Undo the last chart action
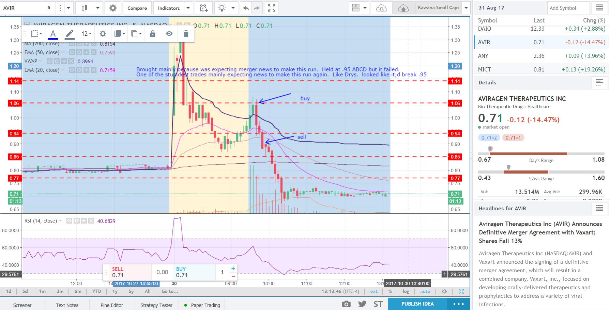Viewport: 610px width, 310px height. pos(246,8)
